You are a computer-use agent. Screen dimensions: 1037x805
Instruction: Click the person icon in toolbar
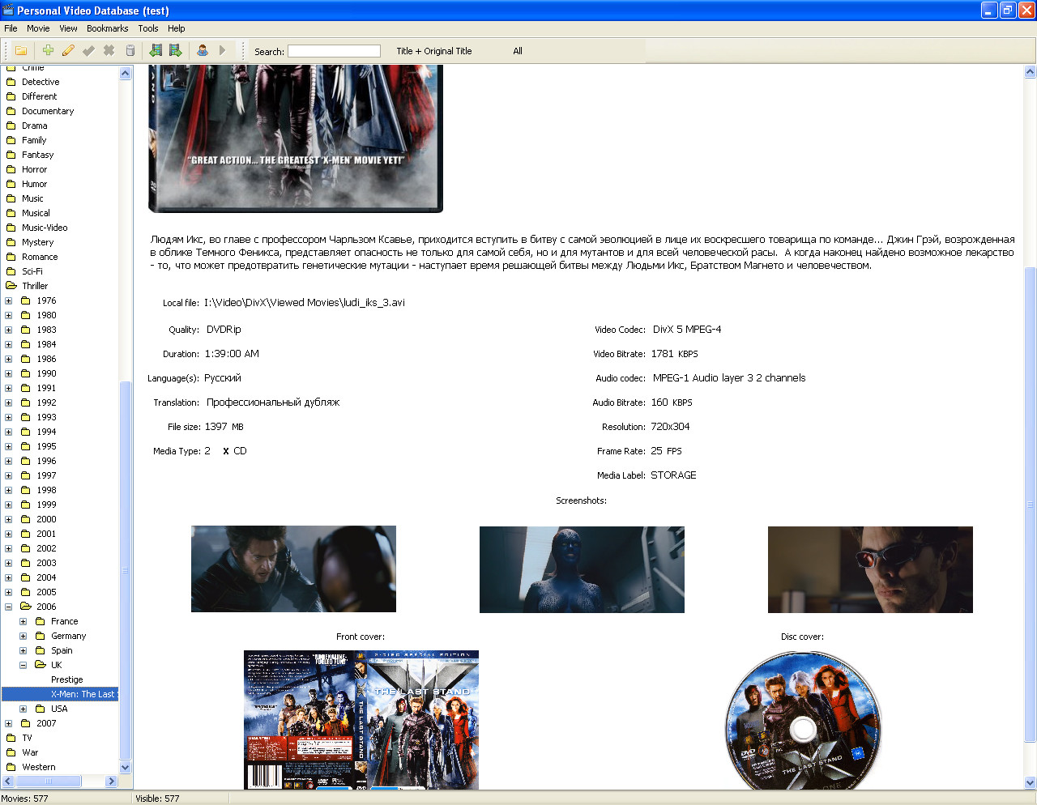202,50
